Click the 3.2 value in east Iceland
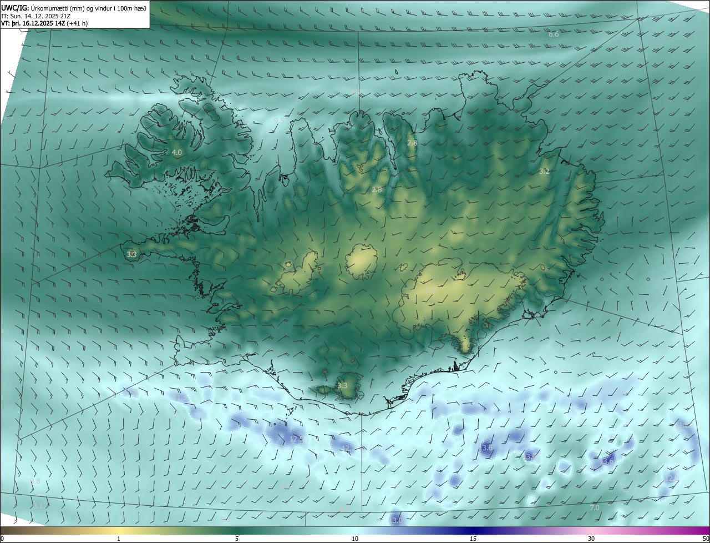 [544, 172]
